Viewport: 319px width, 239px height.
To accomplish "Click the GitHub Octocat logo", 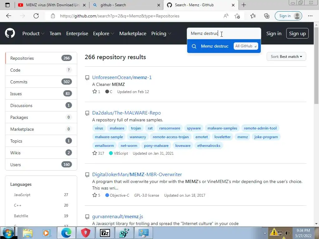I will [x=10, y=33].
